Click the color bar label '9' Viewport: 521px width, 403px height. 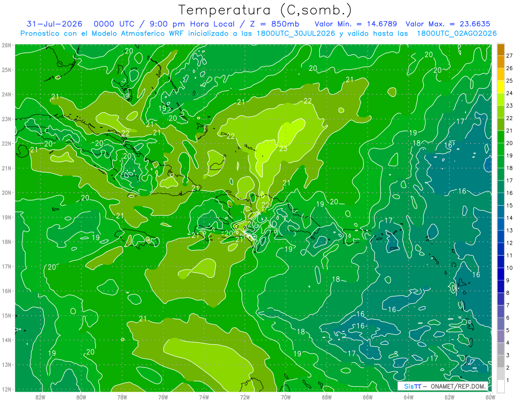(508, 280)
